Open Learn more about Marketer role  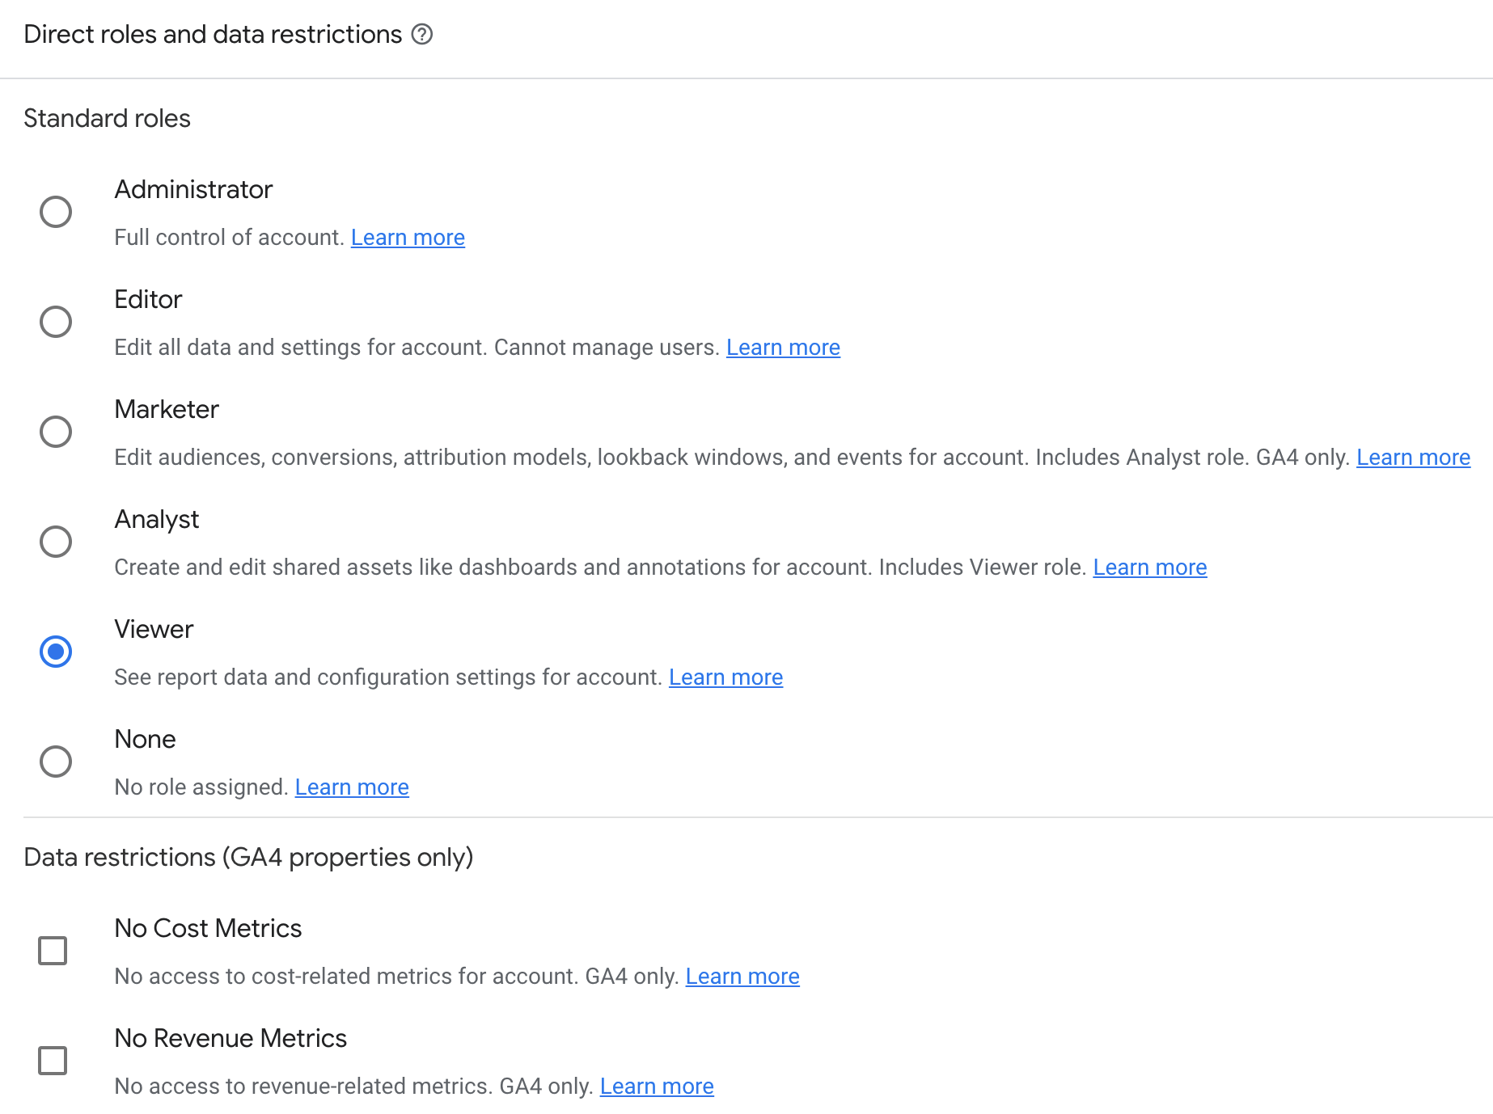click(x=1413, y=457)
